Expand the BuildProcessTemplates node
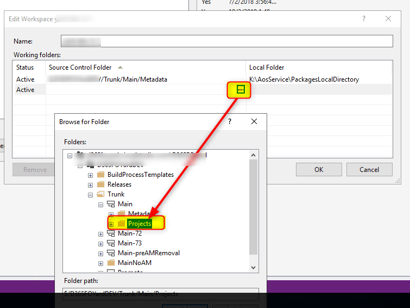This screenshot has width=410, height=308. (90, 175)
